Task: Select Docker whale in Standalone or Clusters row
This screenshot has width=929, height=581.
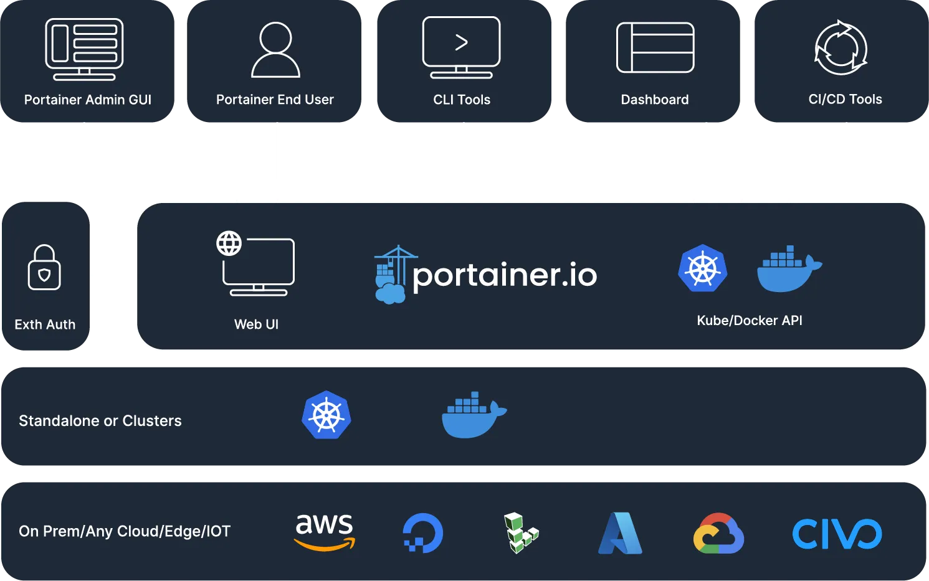Action: (474, 415)
